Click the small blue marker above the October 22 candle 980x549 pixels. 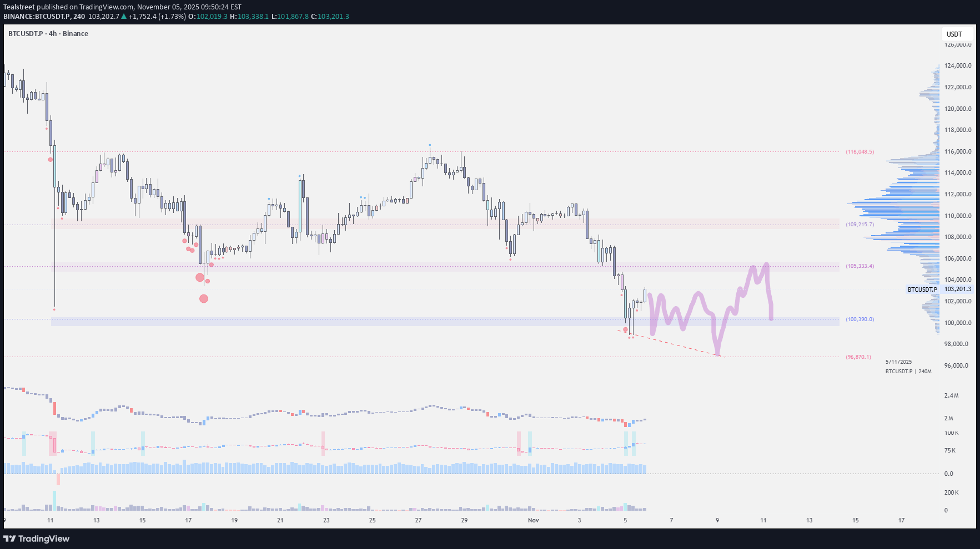(x=299, y=176)
